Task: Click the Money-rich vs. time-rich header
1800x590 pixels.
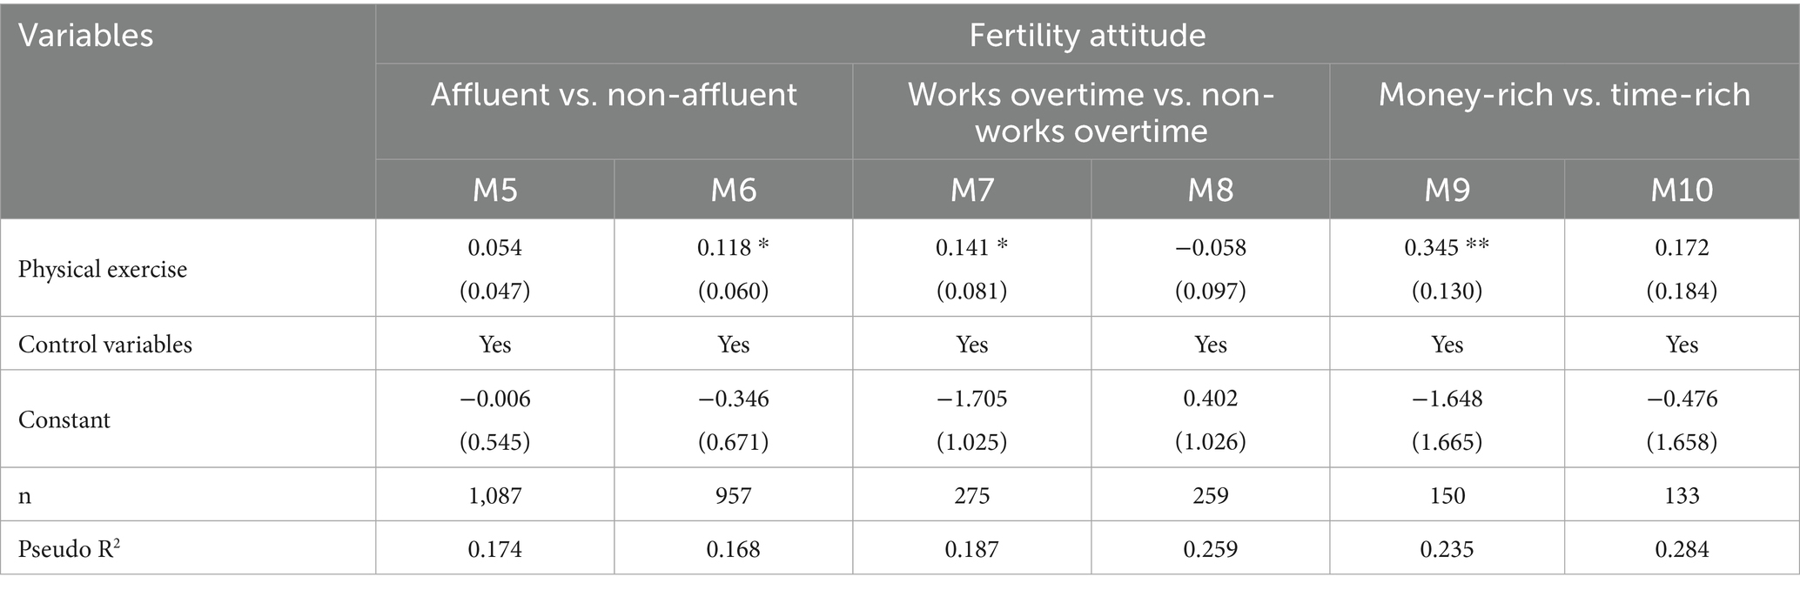Action: (x=1564, y=94)
